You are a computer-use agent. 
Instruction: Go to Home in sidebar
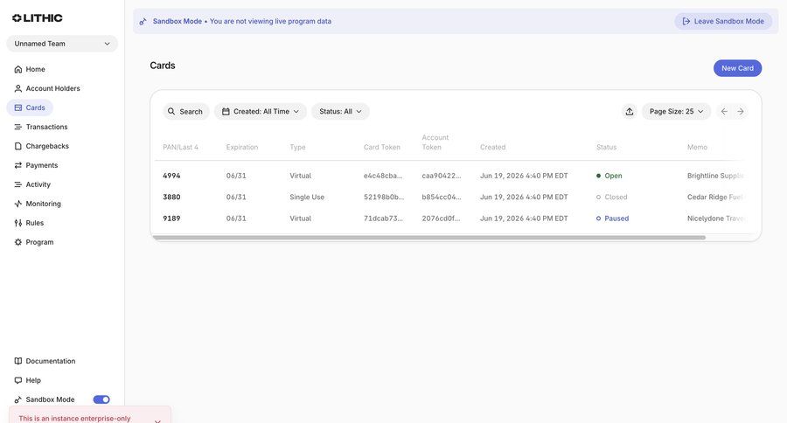coord(30,69)
